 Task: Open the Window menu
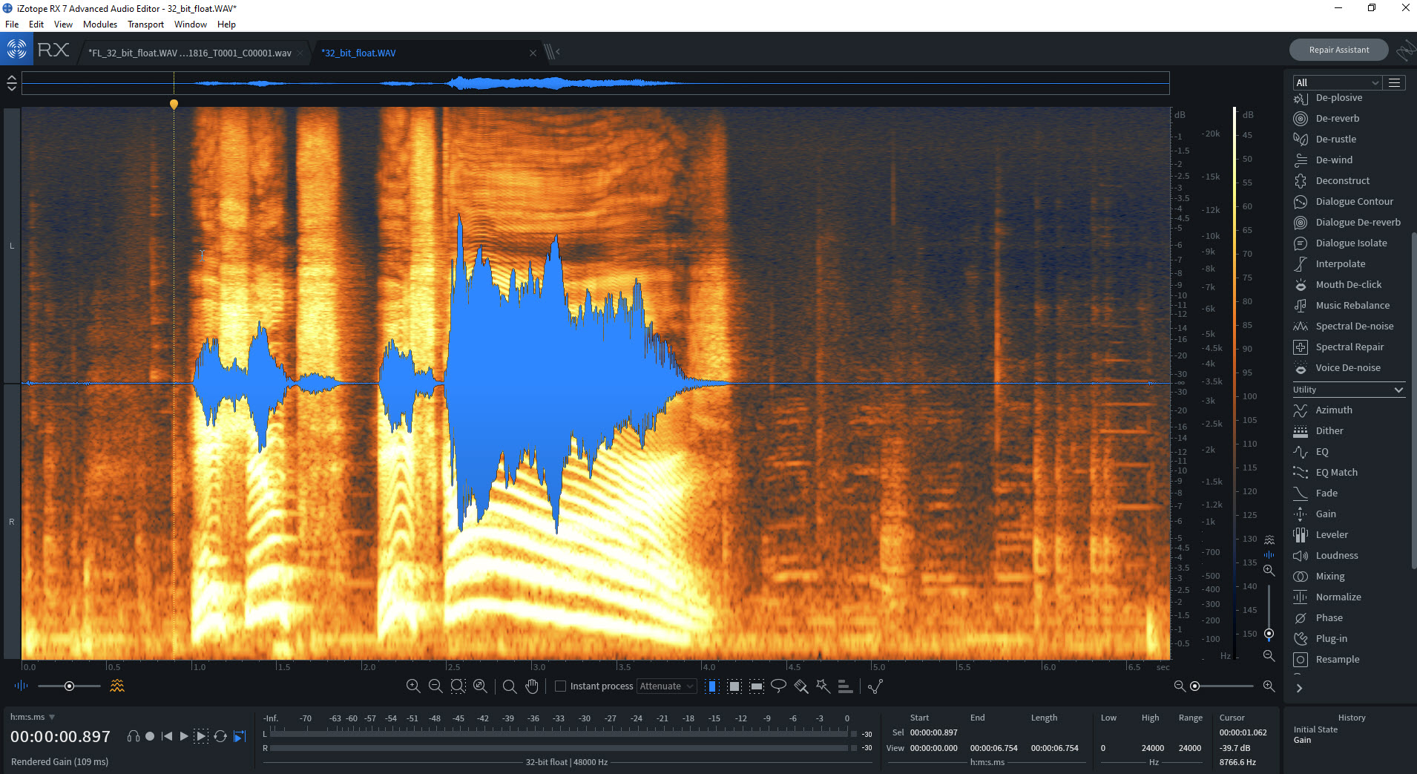[191, 24]
